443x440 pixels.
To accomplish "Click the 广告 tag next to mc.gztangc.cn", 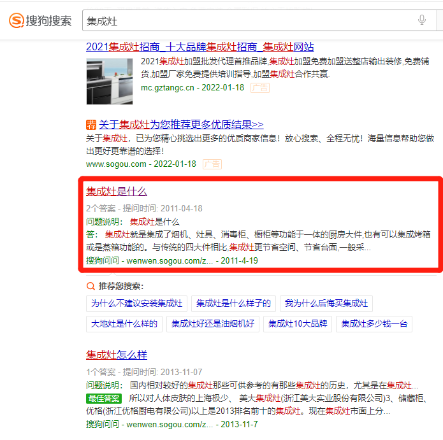I will [x=260, y=88].
